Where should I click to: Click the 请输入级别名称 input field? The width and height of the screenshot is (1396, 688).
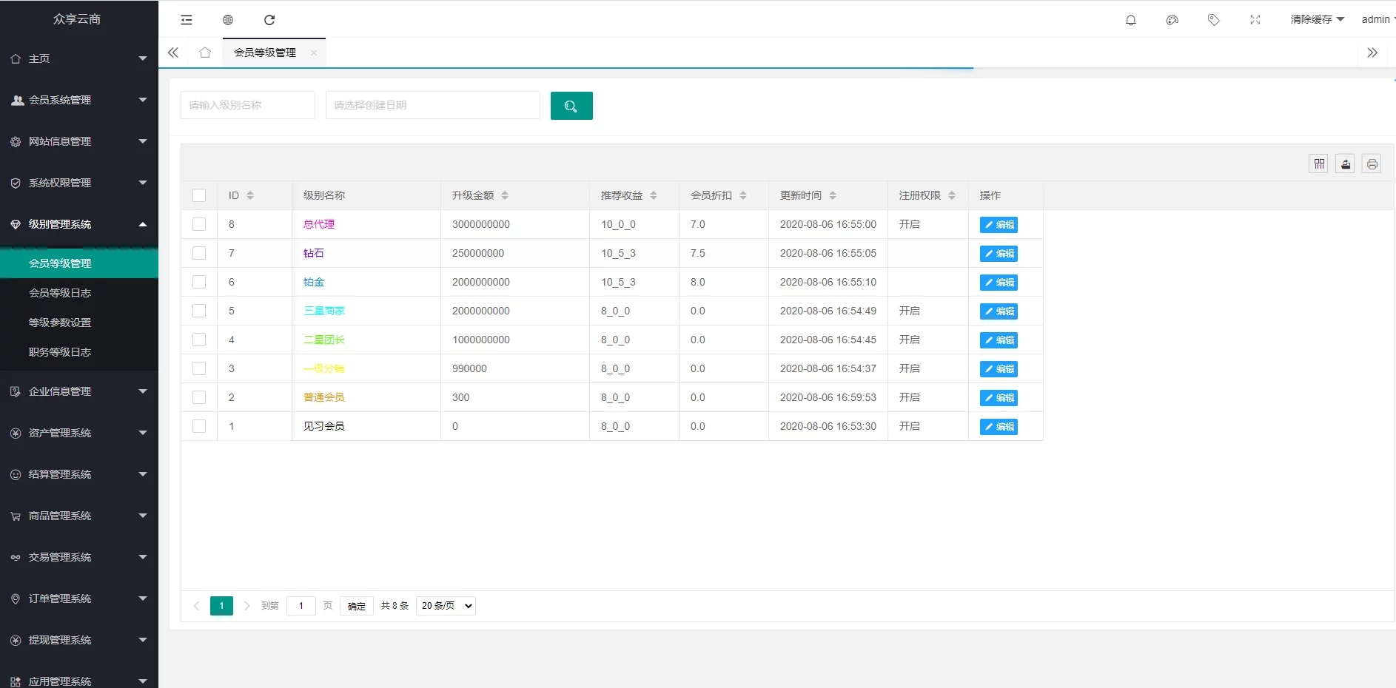coord(247,105)
